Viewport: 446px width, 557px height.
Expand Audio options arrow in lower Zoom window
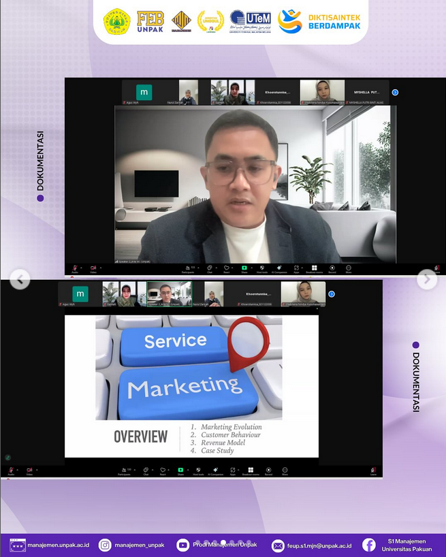tap(18, 470)
